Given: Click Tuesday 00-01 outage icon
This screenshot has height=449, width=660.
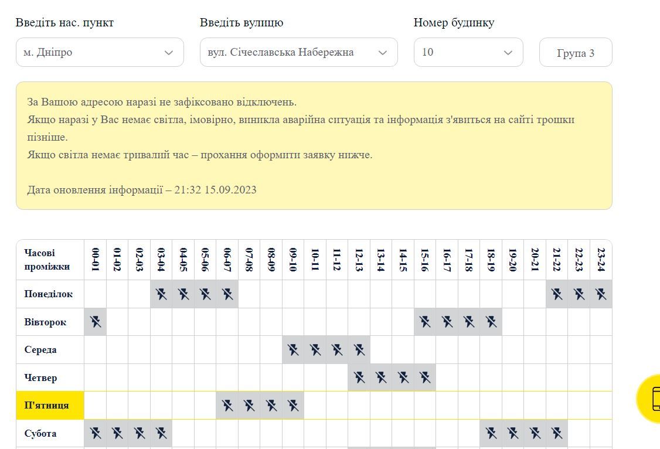Looking at the screenshot, I should coord(96,322).
